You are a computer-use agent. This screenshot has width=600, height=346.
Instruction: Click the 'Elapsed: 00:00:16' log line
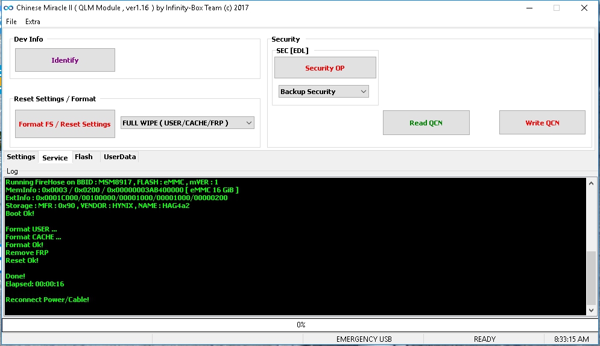coord(35,284)
